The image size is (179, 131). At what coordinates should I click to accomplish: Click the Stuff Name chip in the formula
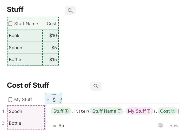pos(106,111)
